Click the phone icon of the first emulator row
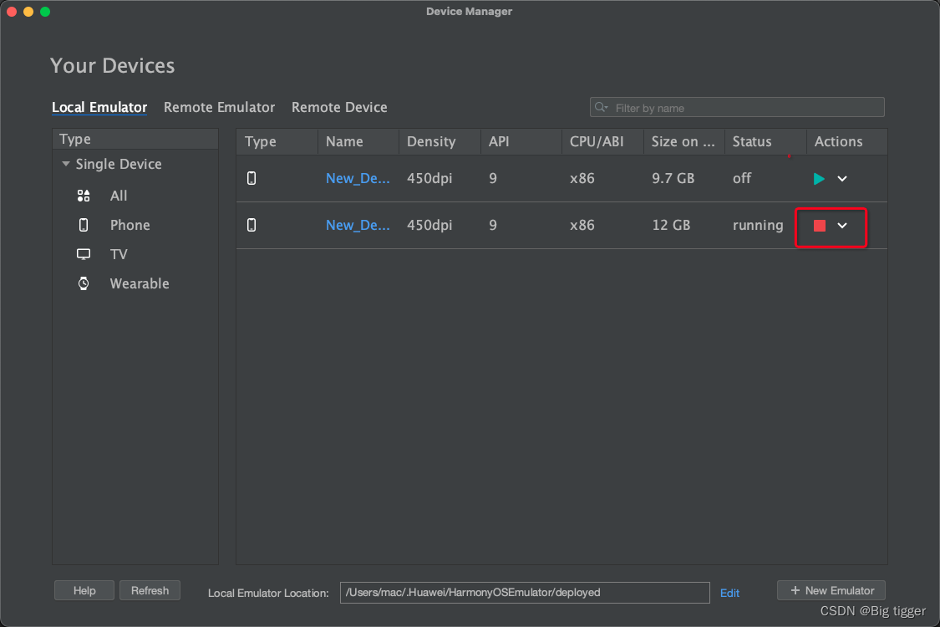The image size is (940, 627). [x=252, y=178]
